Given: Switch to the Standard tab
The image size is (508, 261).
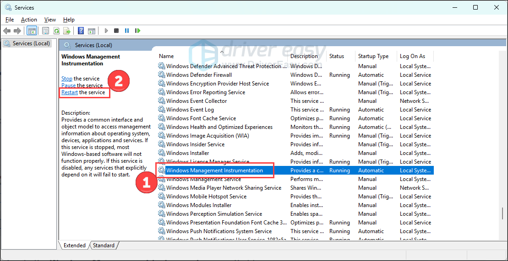Looking at the screenshot, I should 104,245.
